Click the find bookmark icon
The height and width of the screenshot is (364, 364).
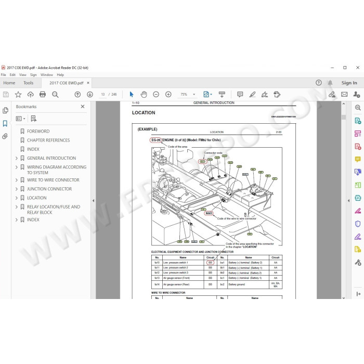click(34, 119)
